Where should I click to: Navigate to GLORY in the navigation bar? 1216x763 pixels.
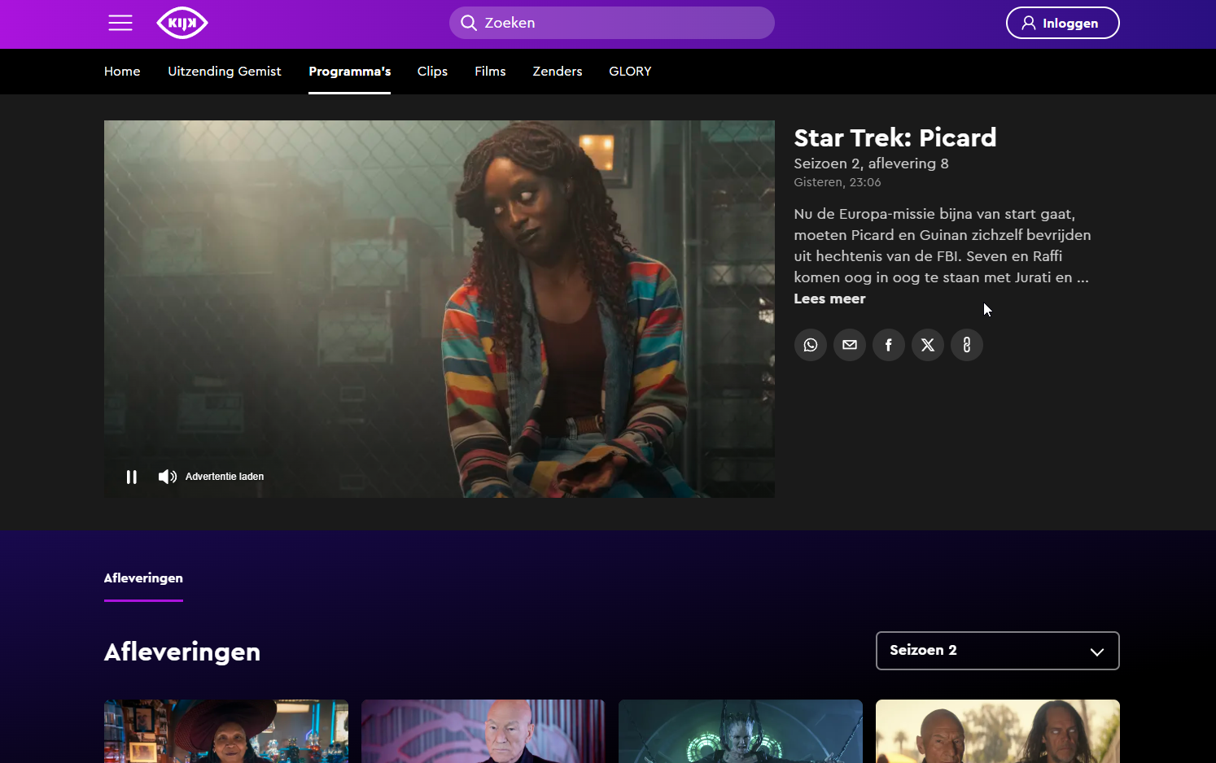[630, 72]
